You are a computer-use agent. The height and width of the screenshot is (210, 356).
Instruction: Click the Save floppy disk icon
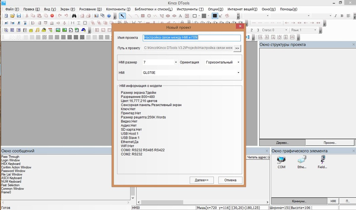point(18,16)
